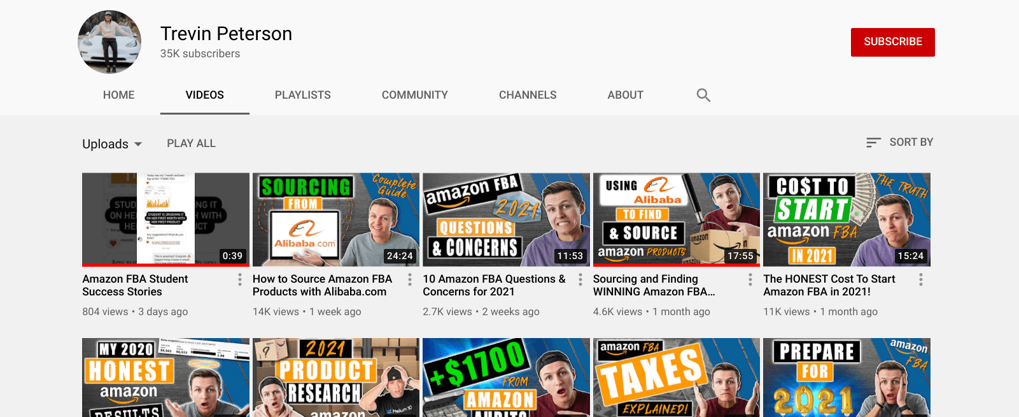This screenshot has width=1019, height=417.
Task: Play the 2021 Questions & Concerns 11:53 thumbnail
Action: tap(506, 220)
